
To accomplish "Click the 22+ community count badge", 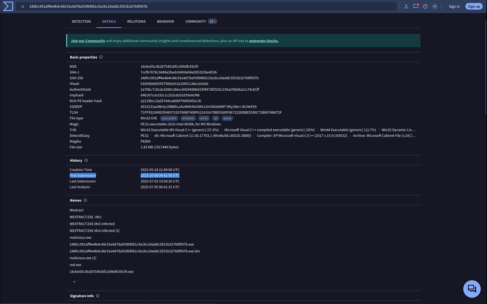I will point(212,21).
